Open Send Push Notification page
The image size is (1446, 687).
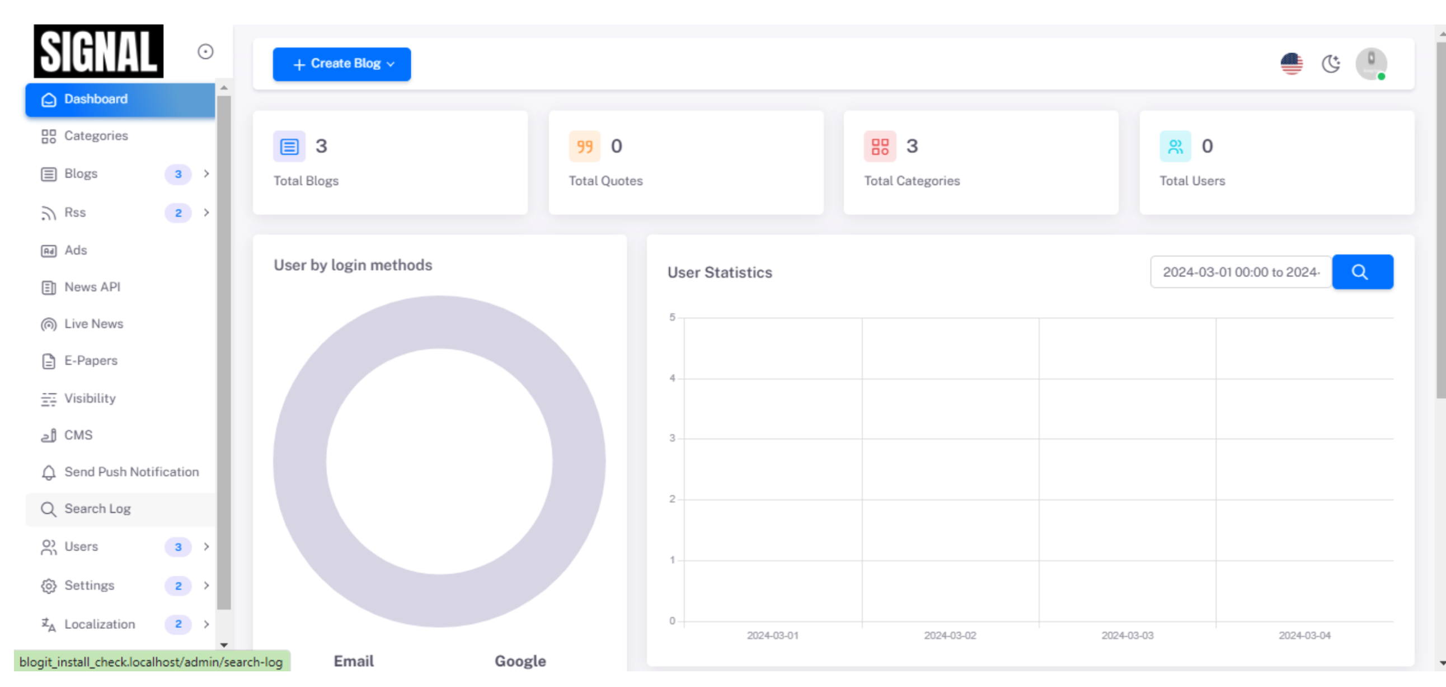[131, 472]
